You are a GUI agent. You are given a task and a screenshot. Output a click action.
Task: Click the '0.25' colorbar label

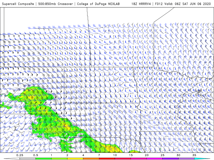[20, 155]
